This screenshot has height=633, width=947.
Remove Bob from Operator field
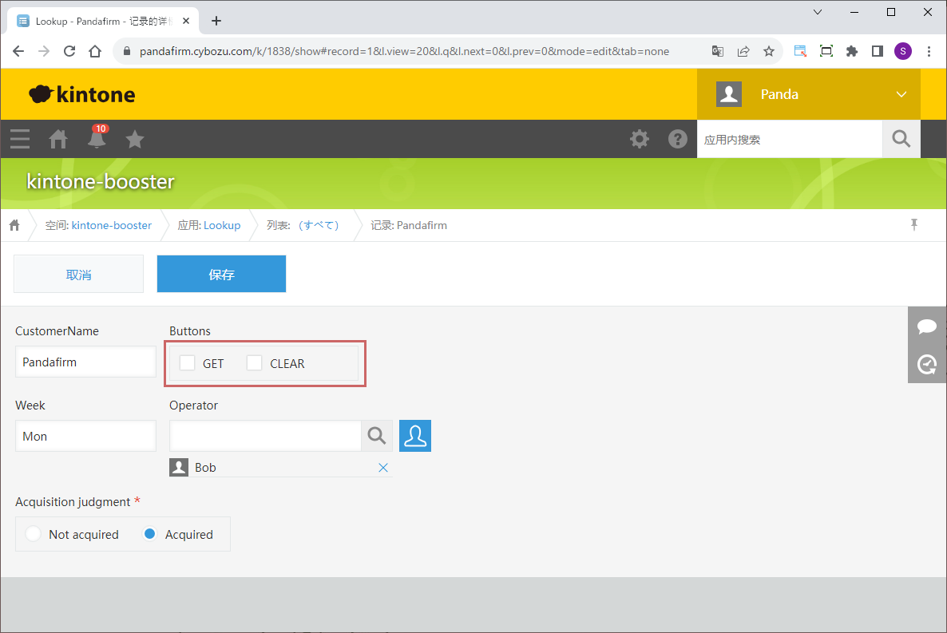point(383,468)
